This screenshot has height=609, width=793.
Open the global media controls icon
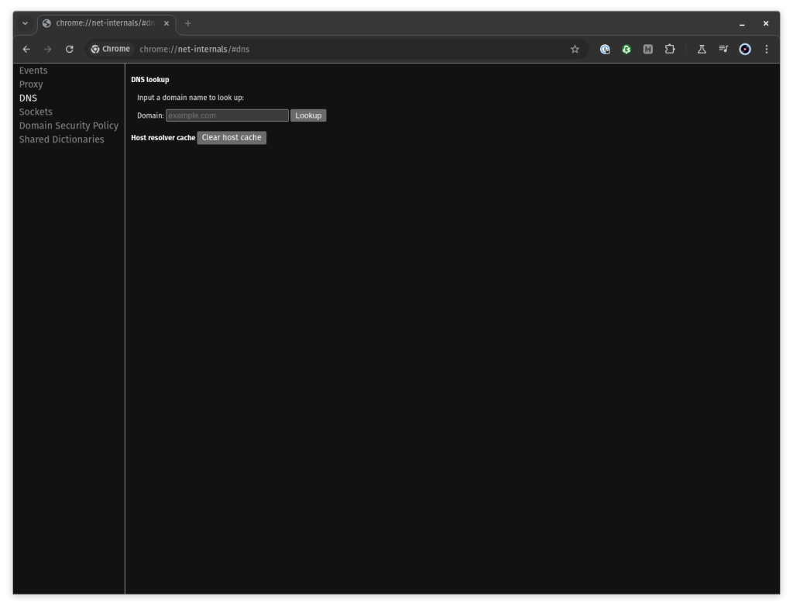click(723, 49)
